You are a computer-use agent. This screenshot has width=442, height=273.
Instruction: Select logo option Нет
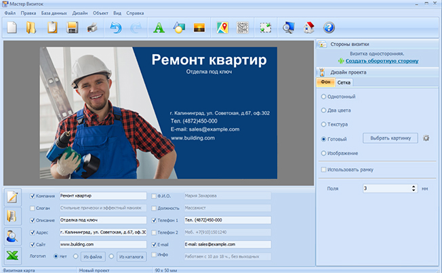pos(56,256)
